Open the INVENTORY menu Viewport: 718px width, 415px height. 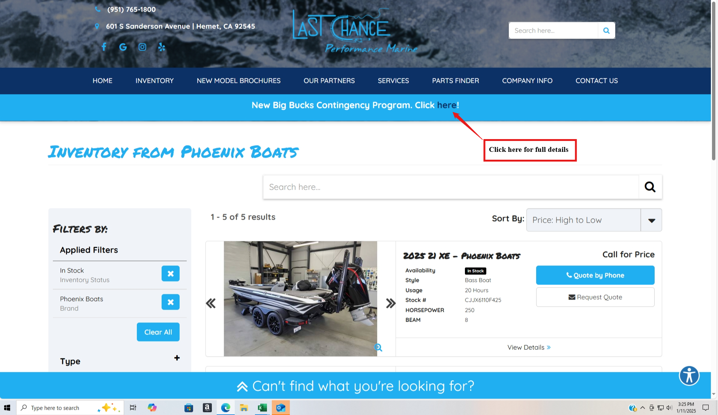point(154,81)
